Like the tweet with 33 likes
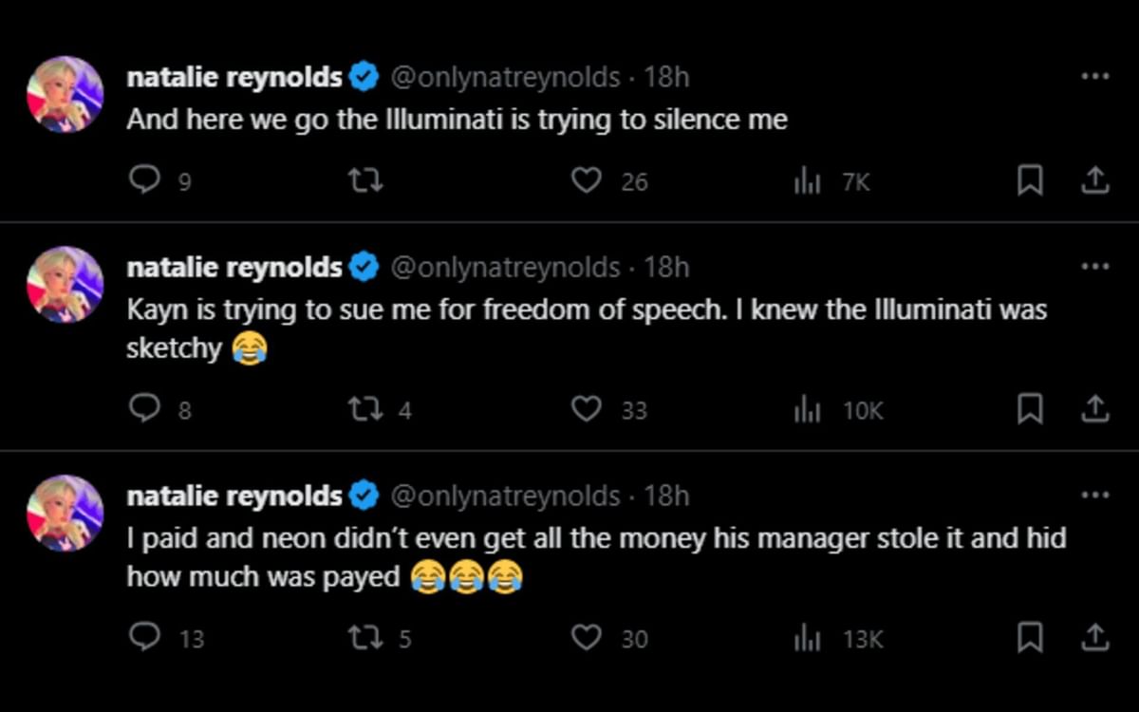 tap(587, 408)
